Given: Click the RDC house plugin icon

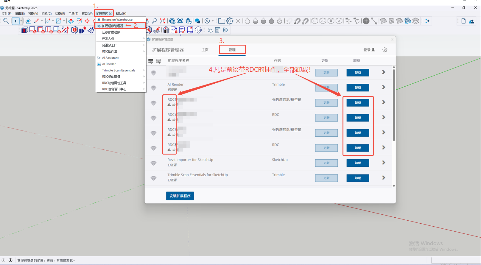Looking at the screenshot, I should tap(166, 30).
